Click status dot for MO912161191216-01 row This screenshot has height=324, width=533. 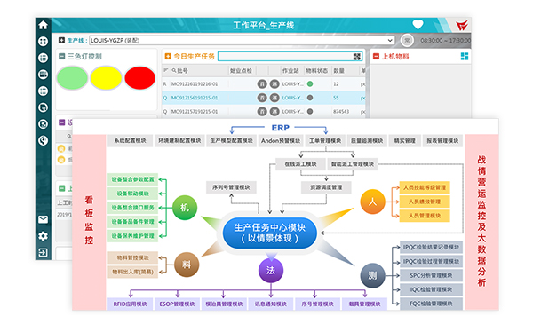click(310, 84)
